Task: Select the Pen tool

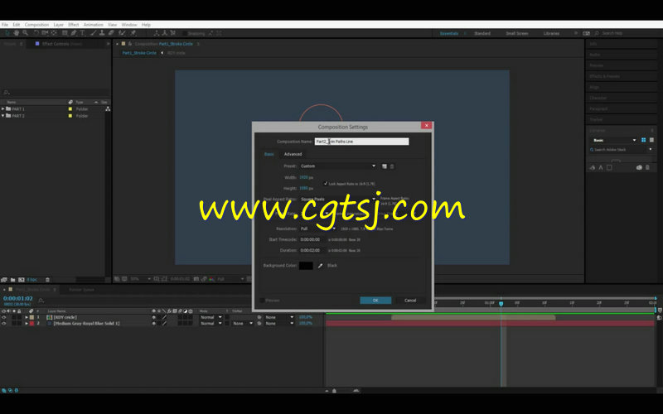Action: pos(74,33)
